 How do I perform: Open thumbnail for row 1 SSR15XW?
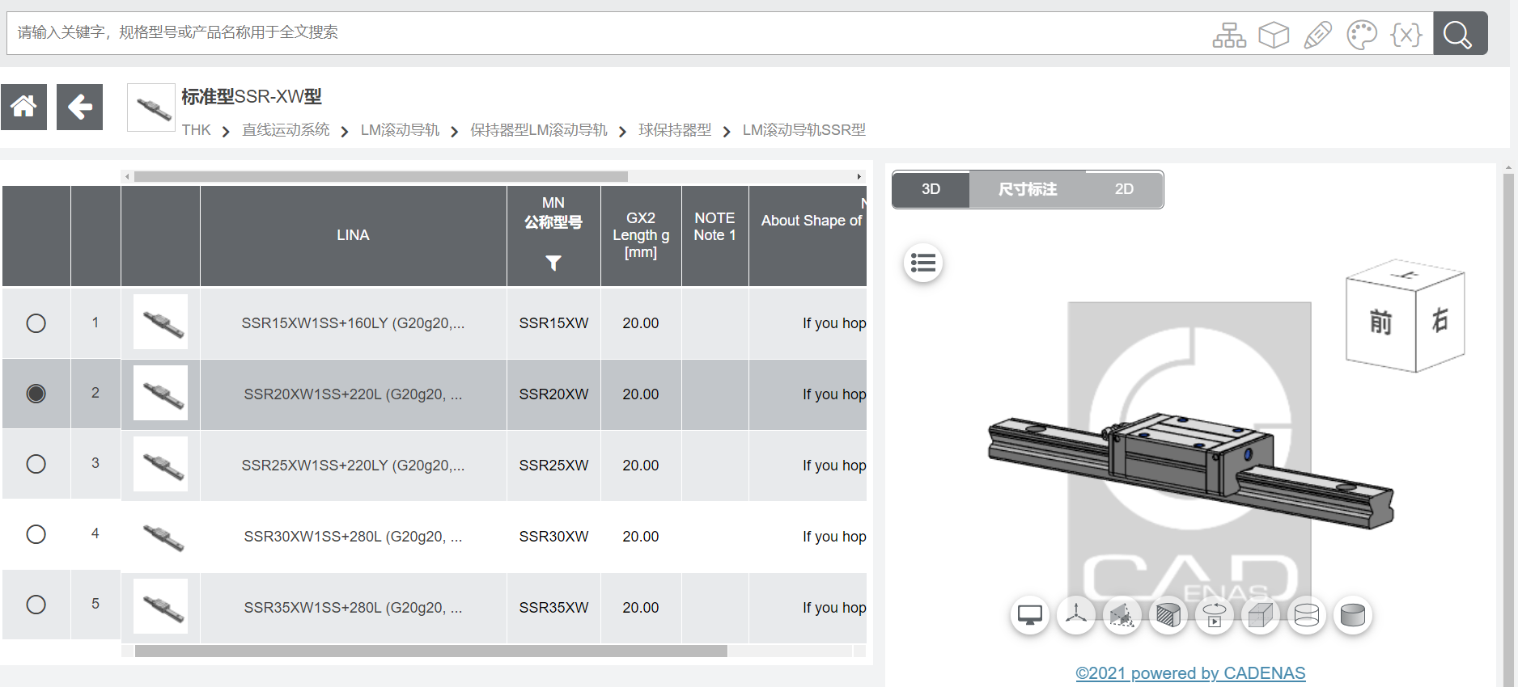160,322
